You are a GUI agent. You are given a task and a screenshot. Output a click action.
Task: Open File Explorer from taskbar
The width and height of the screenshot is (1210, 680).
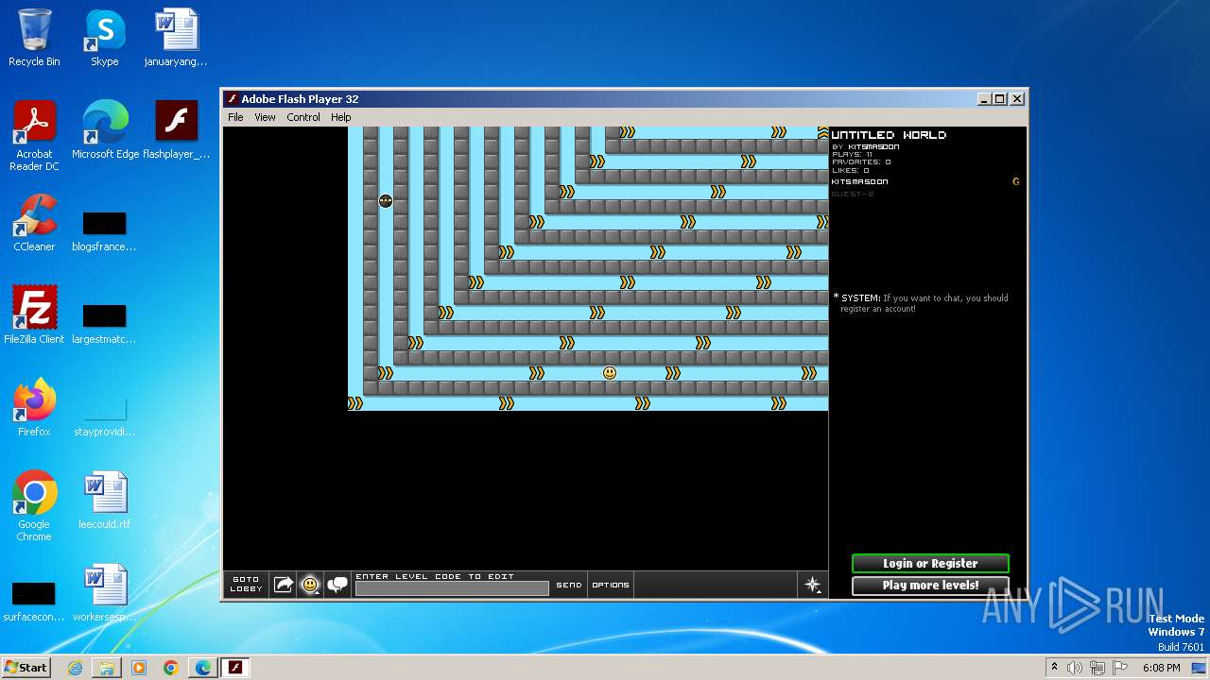point(107,668)
